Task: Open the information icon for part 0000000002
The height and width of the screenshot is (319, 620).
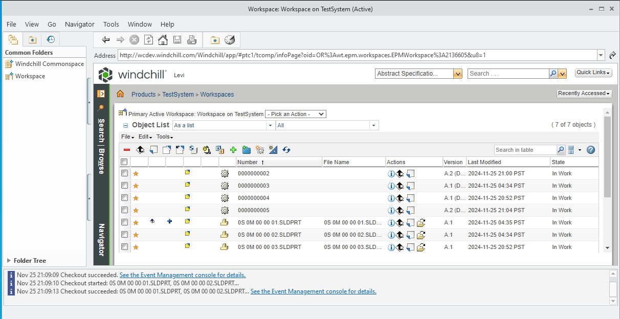Action: point(392,173)
